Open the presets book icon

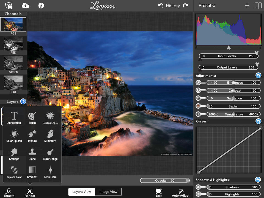[258, 5]
